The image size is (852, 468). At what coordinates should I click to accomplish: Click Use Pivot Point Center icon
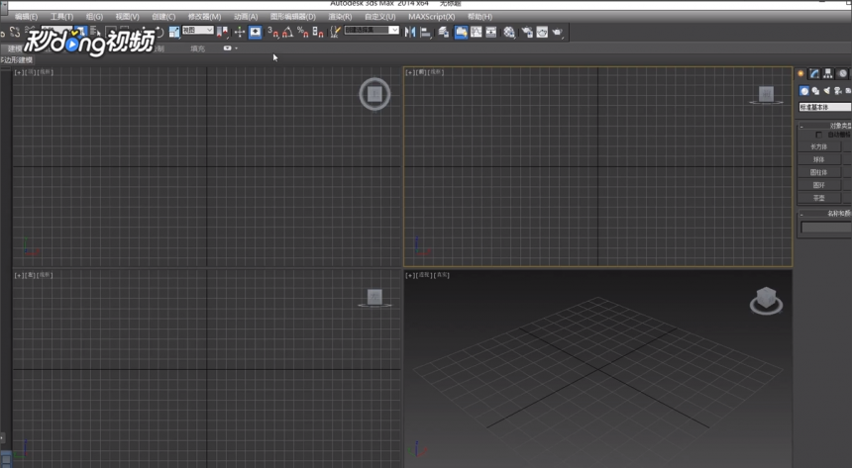click(222, 32)
